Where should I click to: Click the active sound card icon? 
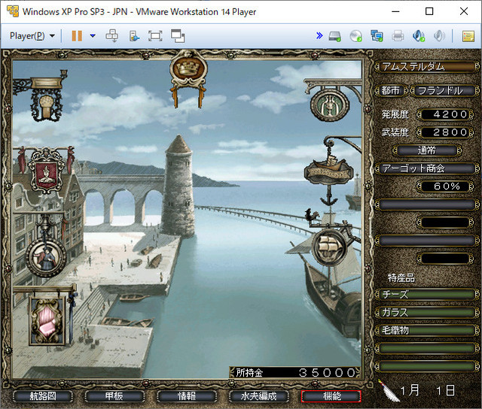tap(419, 36)
